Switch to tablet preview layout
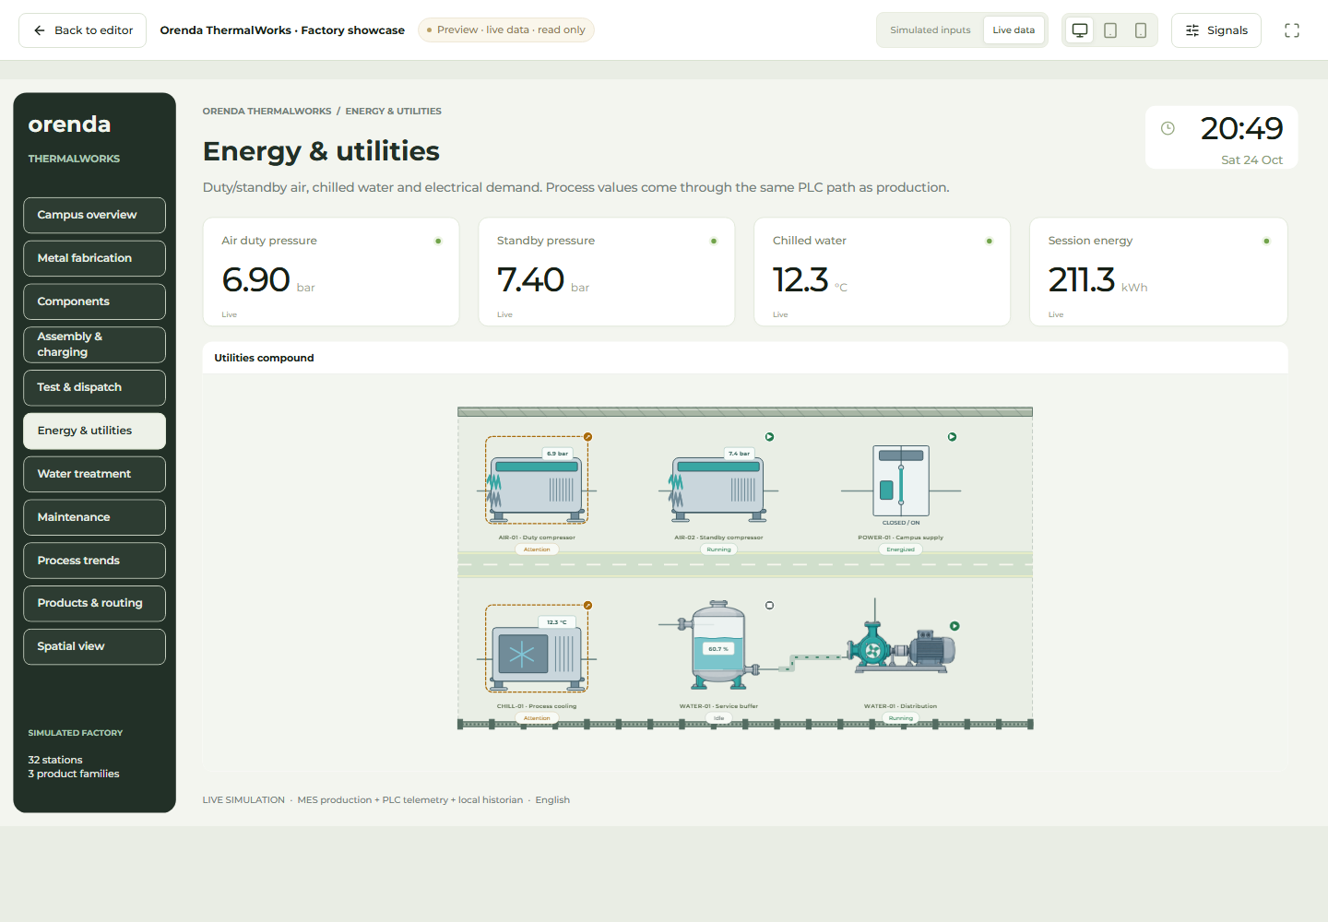Image resolution: width=1328 pixels, height=922 pixels. tap(1110, 30)
